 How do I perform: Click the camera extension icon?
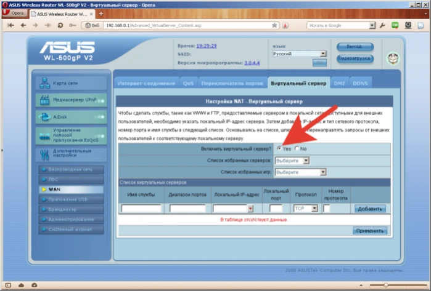pyautogui.click(x=408, y=25)
